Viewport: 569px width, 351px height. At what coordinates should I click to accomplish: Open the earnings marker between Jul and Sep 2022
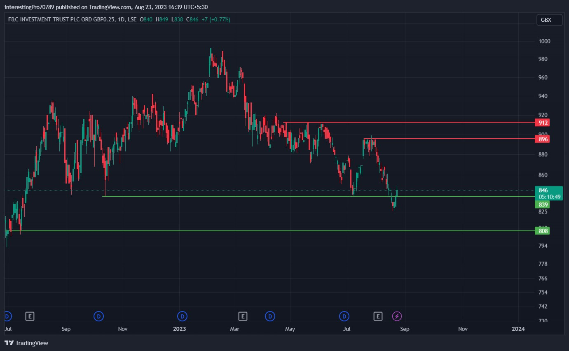pyautogui.click(x=29, y=316)
